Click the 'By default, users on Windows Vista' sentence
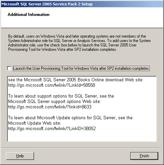This screenshot has height=165, width=164. (77, 36)
